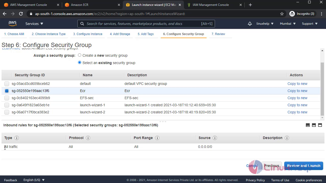326x183 pixels.
Task: Open the Mumbai region dropdown
Action: [x=288, y=24]
